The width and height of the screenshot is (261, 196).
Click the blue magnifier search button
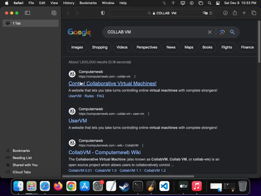(x=232, y=32)
